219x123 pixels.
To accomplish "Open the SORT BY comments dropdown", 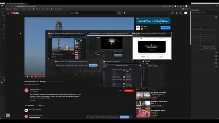I will pos(40,105).
